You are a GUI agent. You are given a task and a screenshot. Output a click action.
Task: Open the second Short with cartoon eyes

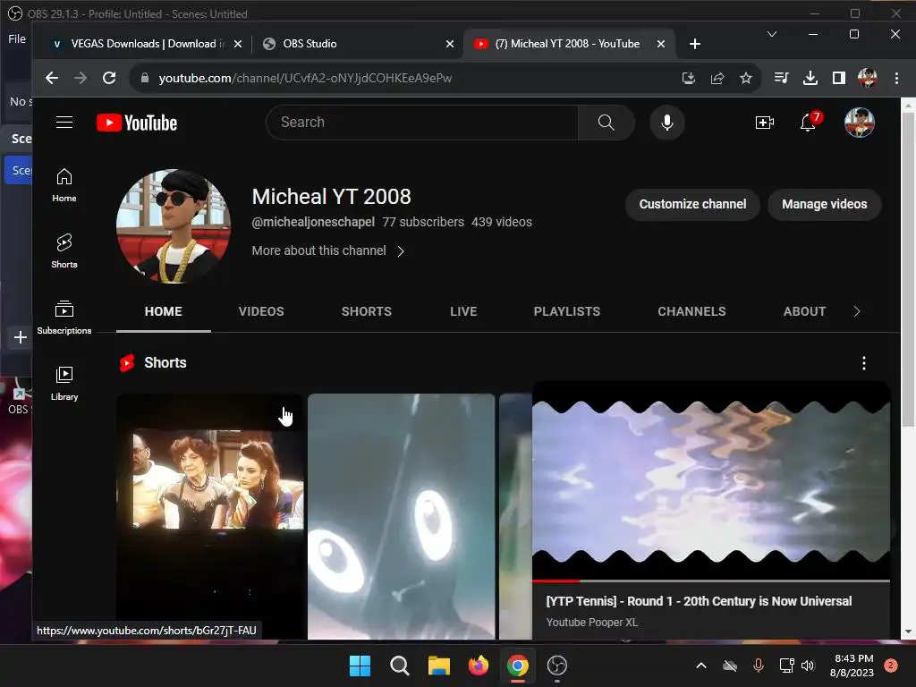[x=402, y=516]
